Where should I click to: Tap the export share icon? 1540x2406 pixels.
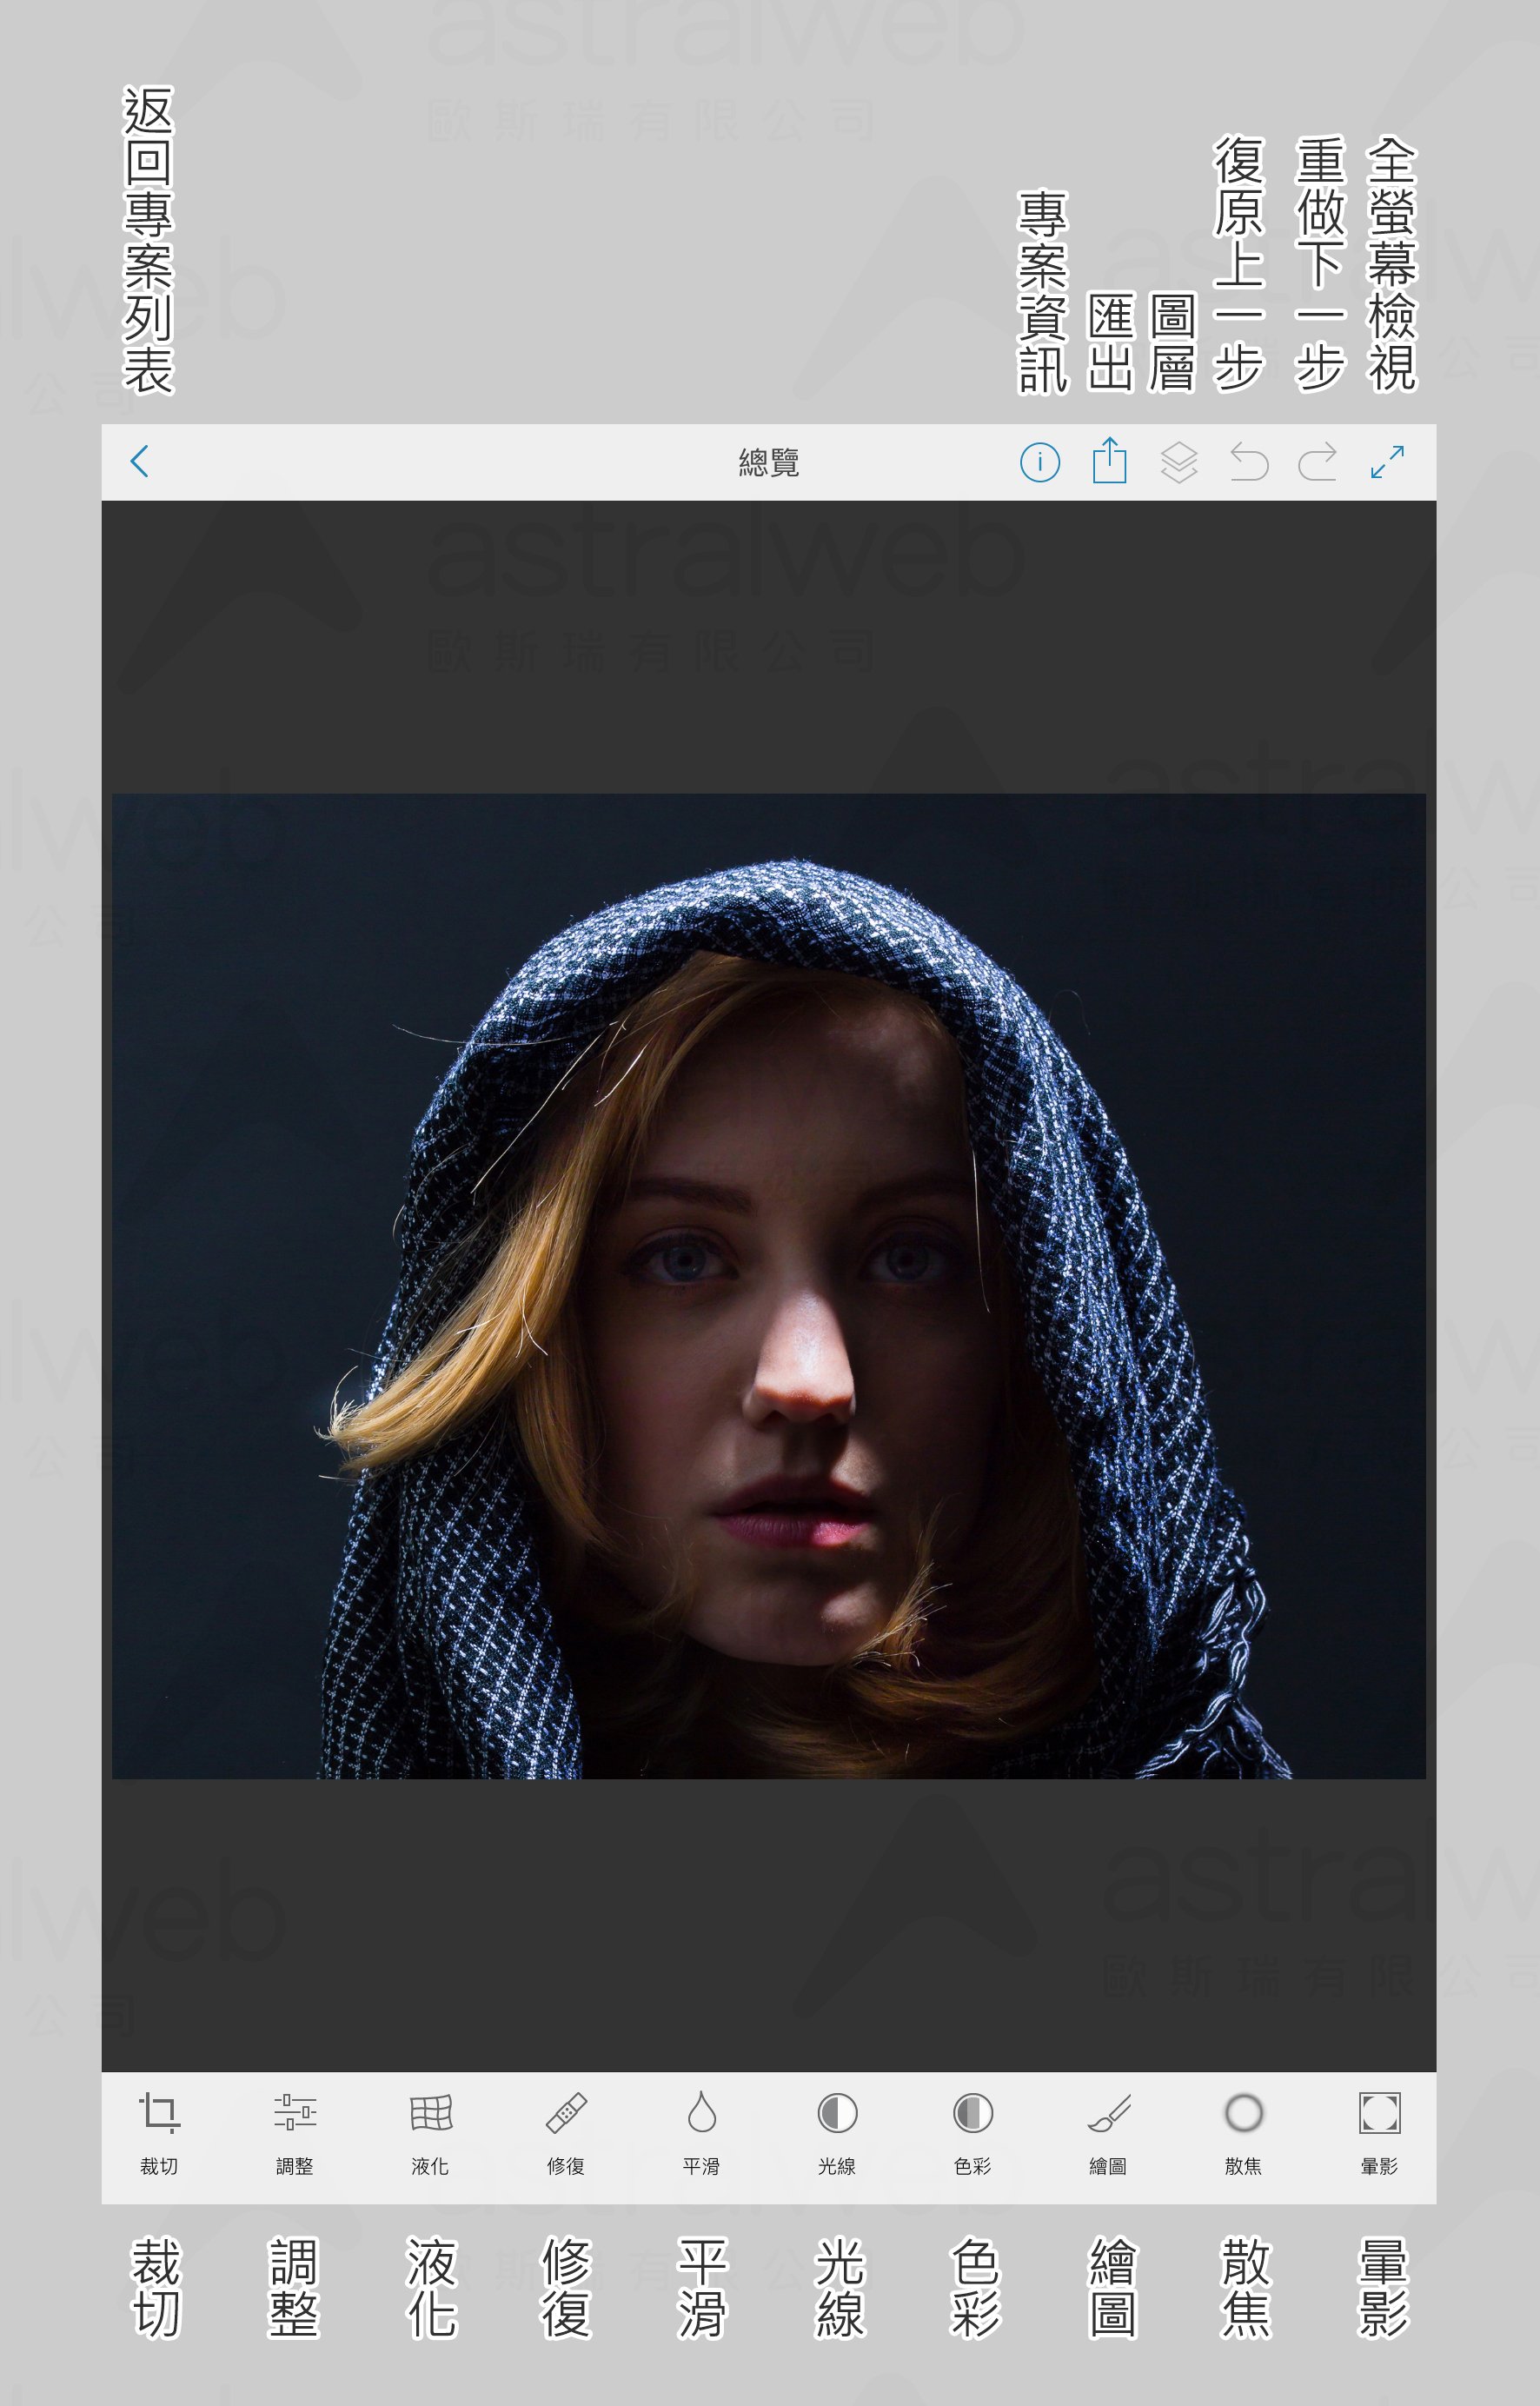[x=1110, y=460]
